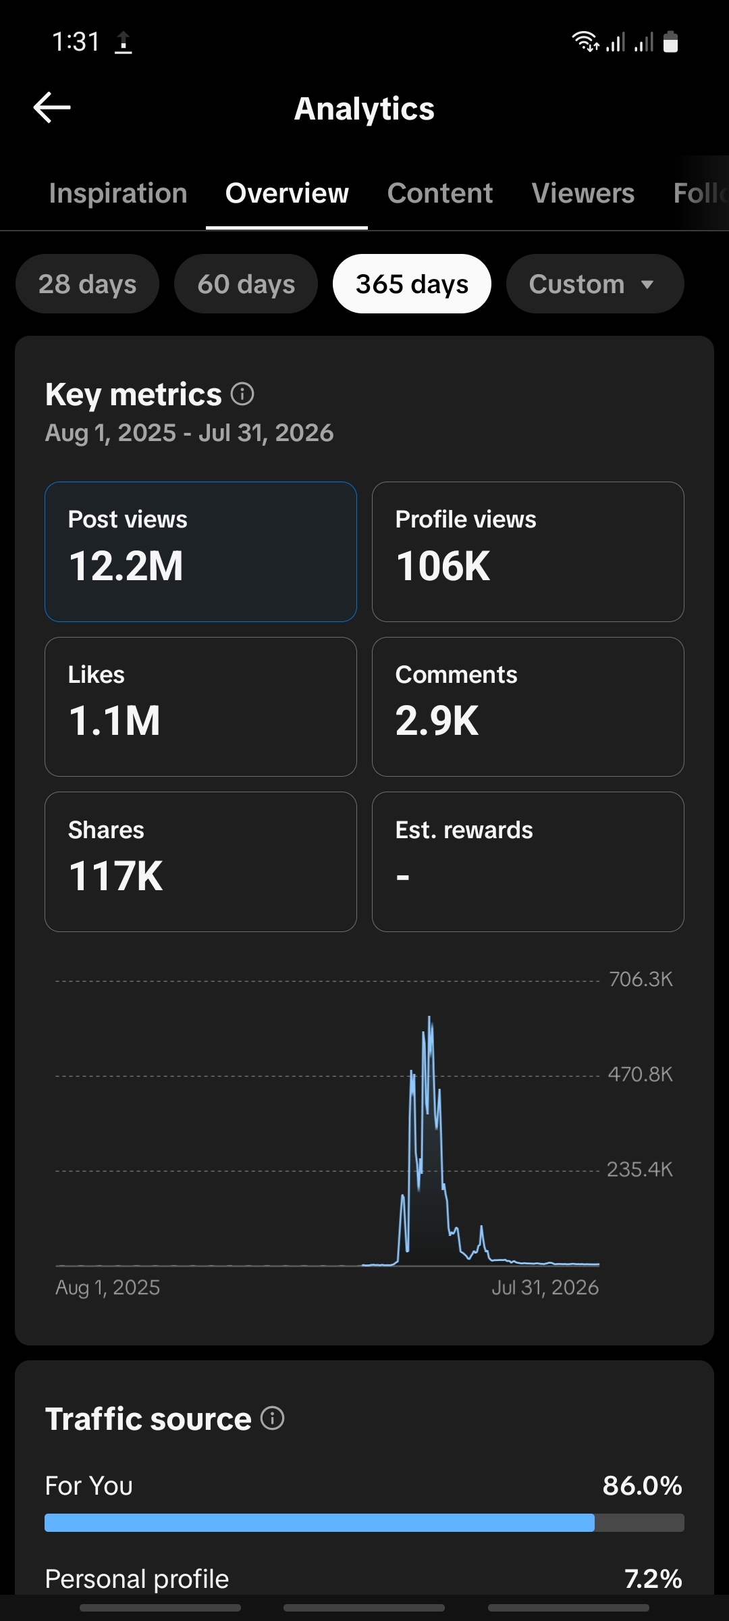Select the 28 days range
This screenshot has width=729, height=1621.
click(x=88, y=284)
